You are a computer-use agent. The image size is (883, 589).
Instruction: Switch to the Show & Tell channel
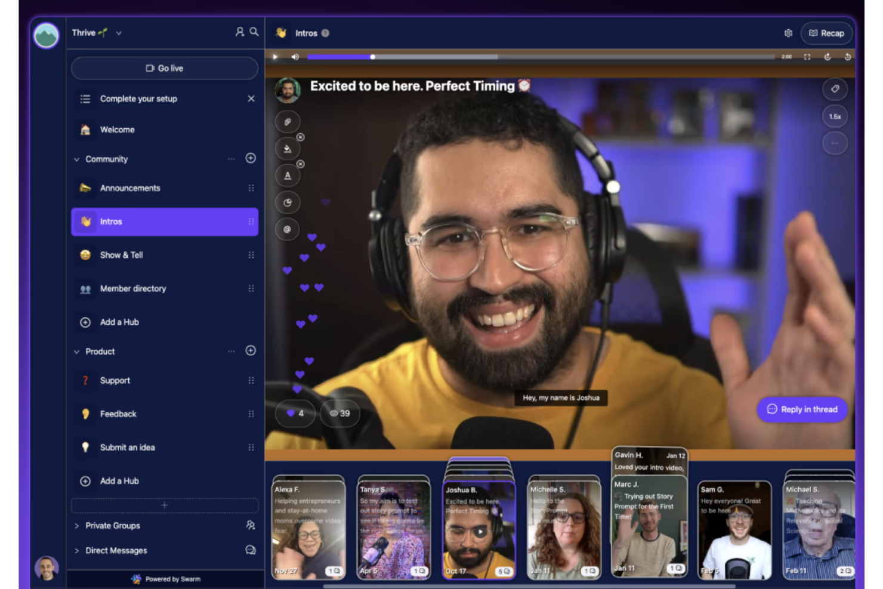pos(122,255)
